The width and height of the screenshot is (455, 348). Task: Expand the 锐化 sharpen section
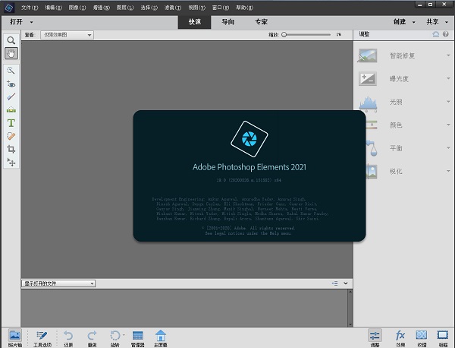point(448,171)
